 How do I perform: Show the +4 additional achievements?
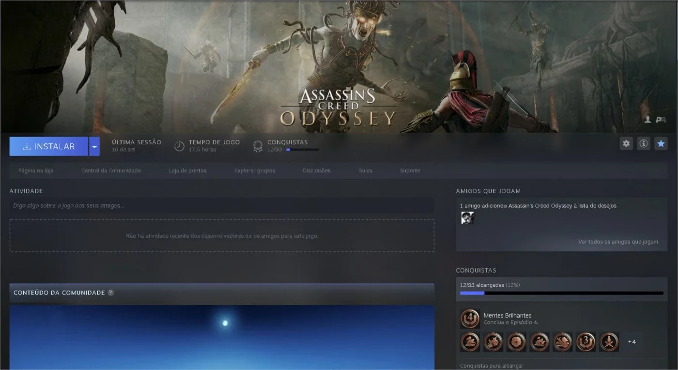[632, 341]
